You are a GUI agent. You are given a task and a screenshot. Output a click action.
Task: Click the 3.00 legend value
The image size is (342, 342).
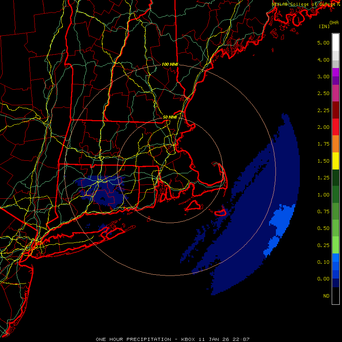(x=323, y=76)
